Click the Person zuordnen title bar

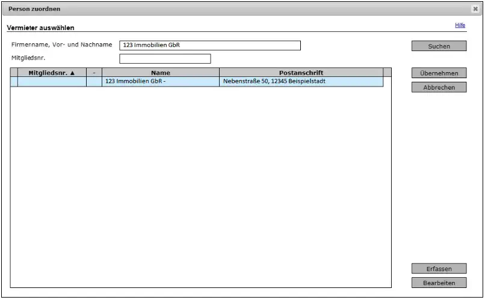[241, 9]
